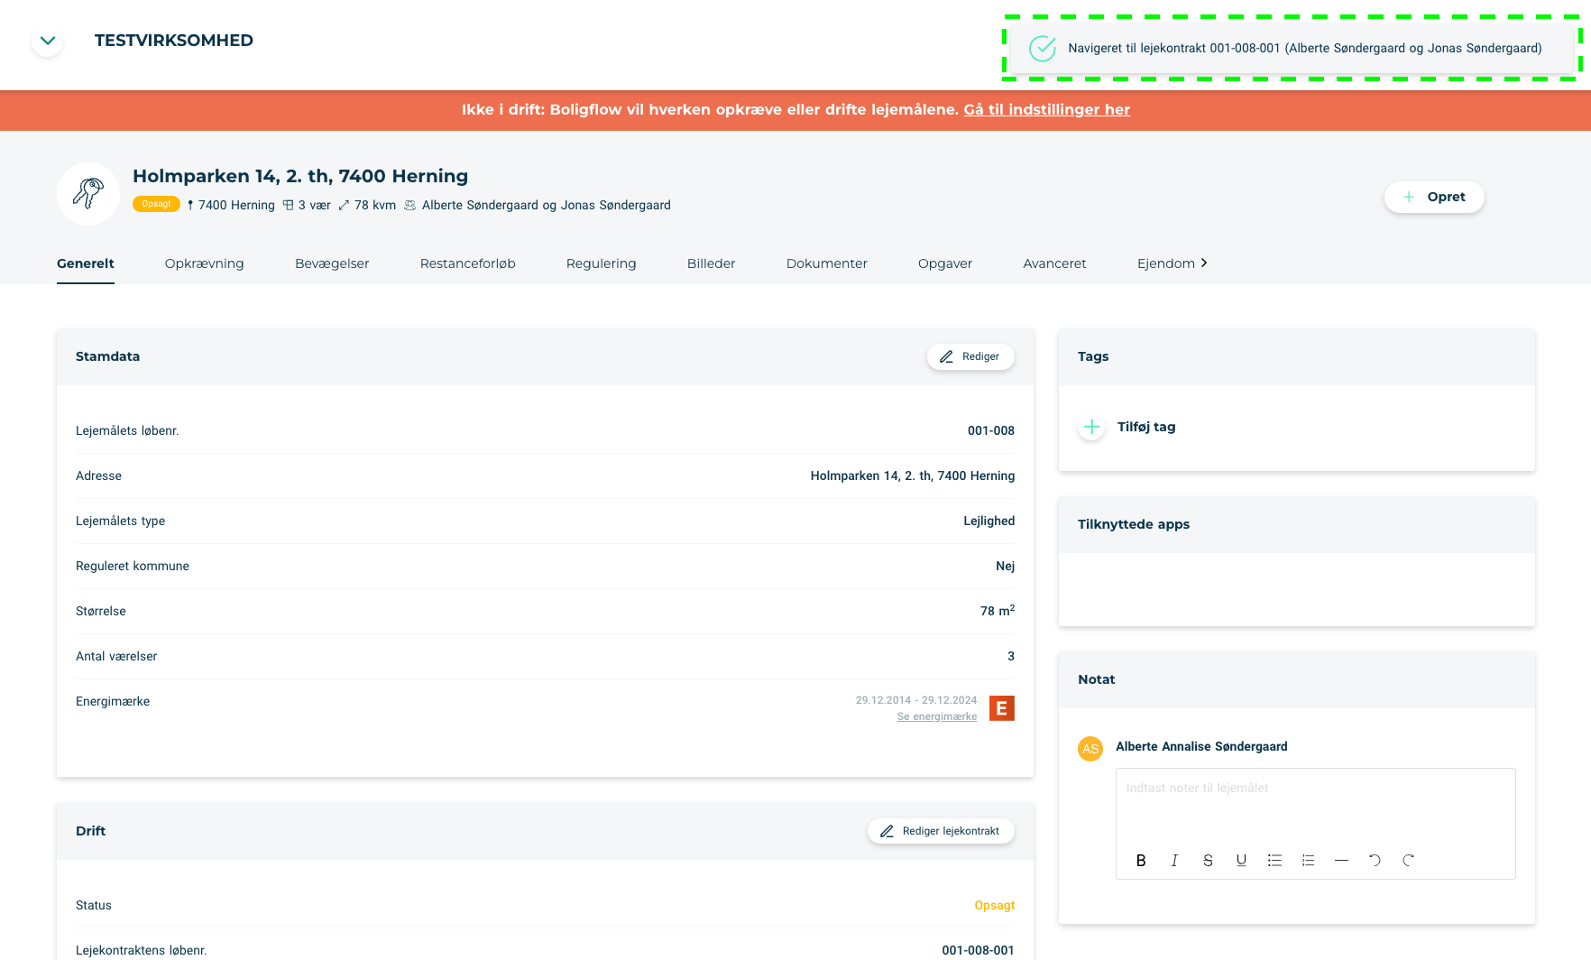Click the tenant names in the header

coord(547,205)
